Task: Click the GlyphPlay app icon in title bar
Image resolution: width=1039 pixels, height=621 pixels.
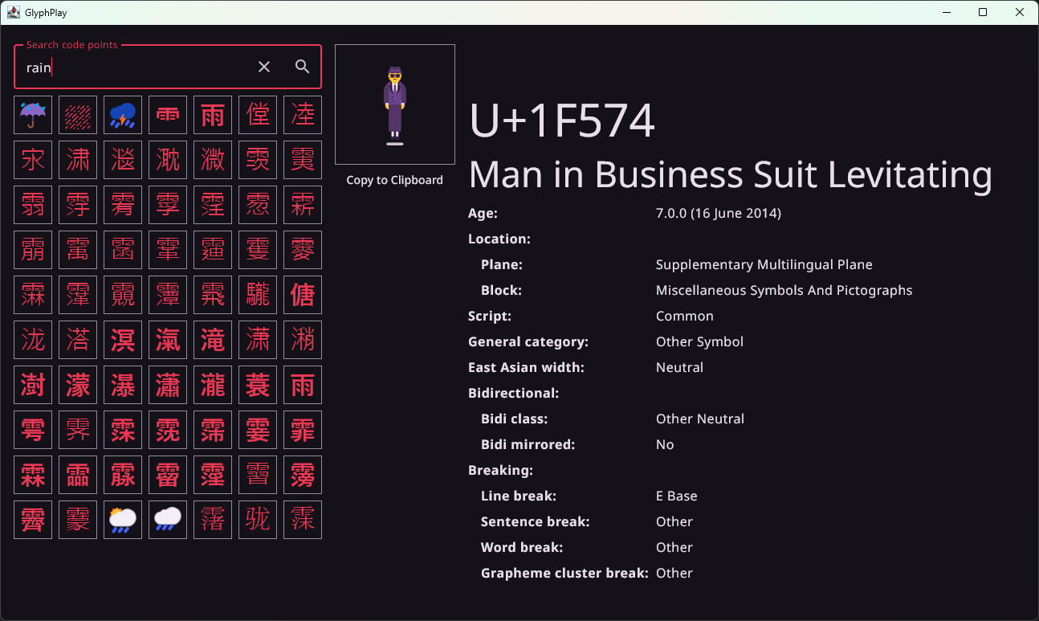Action: click(13, 12)
